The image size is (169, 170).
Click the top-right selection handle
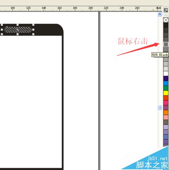coord(33,25)
